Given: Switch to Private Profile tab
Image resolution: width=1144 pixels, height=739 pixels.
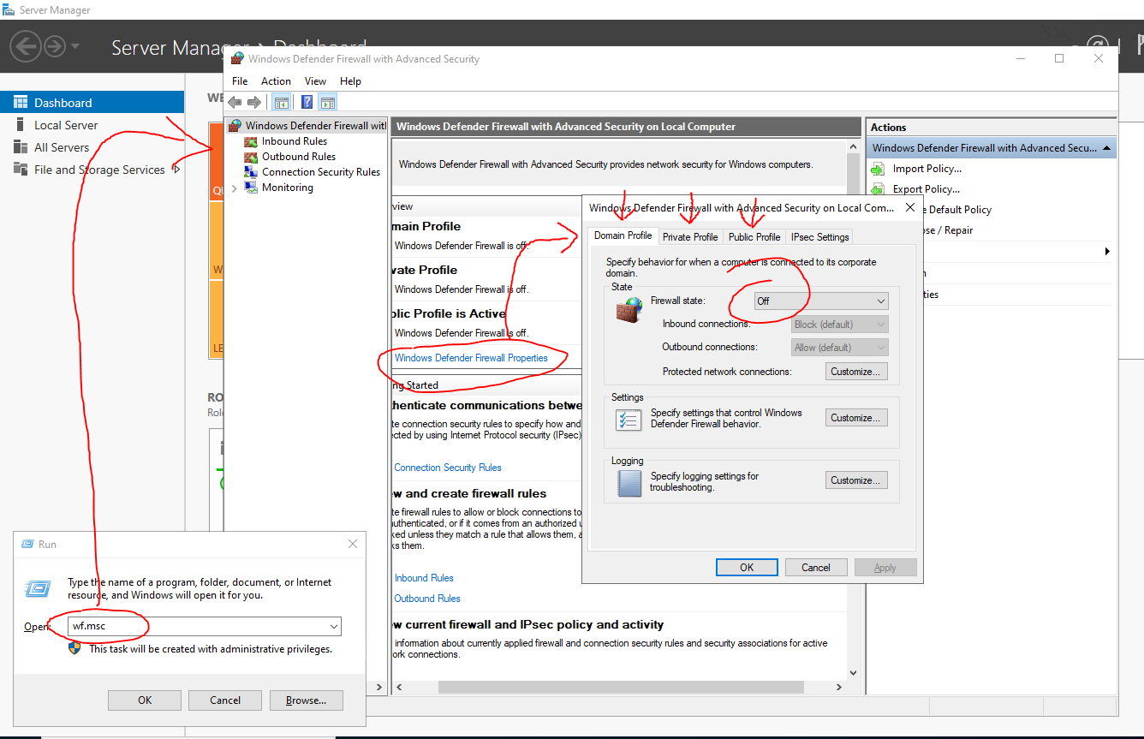Looking at the screenshot, I should click(690, 237).
